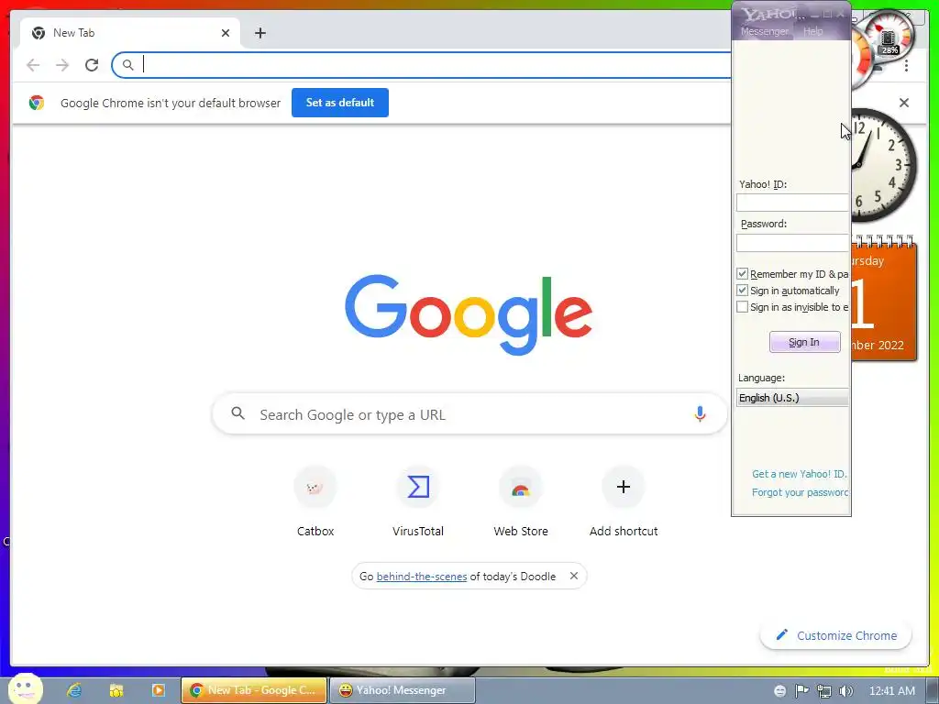
Task: Open the Language dropdown English (U.S.)
Action: tap(792, 398)
